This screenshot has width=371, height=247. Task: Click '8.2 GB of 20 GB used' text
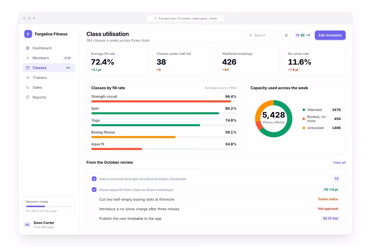41,211
